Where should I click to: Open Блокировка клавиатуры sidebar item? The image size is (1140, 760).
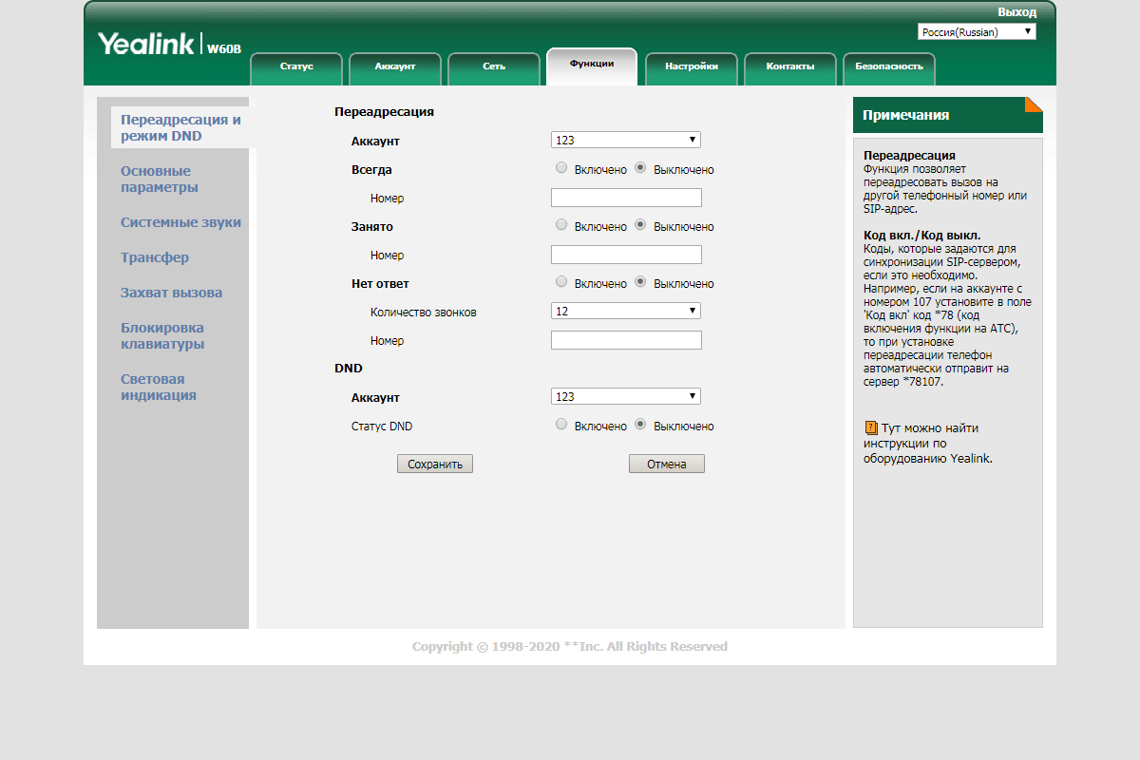click(x=162, y=336)
